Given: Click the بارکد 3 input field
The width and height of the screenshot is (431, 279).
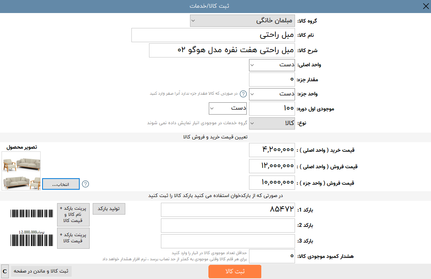Looking at the screenshot, I should (228, 241).
